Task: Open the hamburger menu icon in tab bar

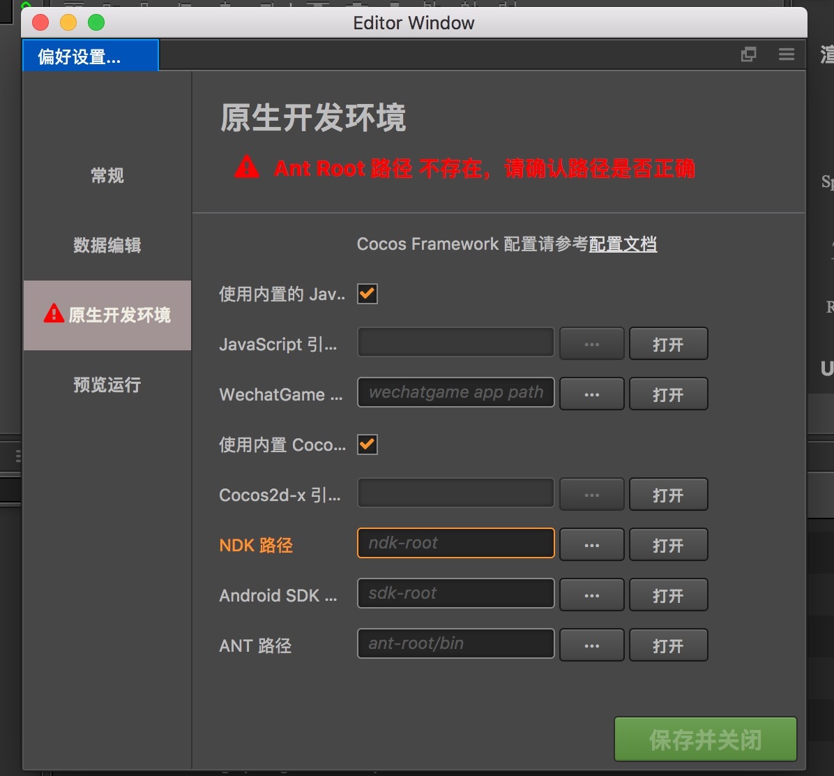Action: pos(786,54)
